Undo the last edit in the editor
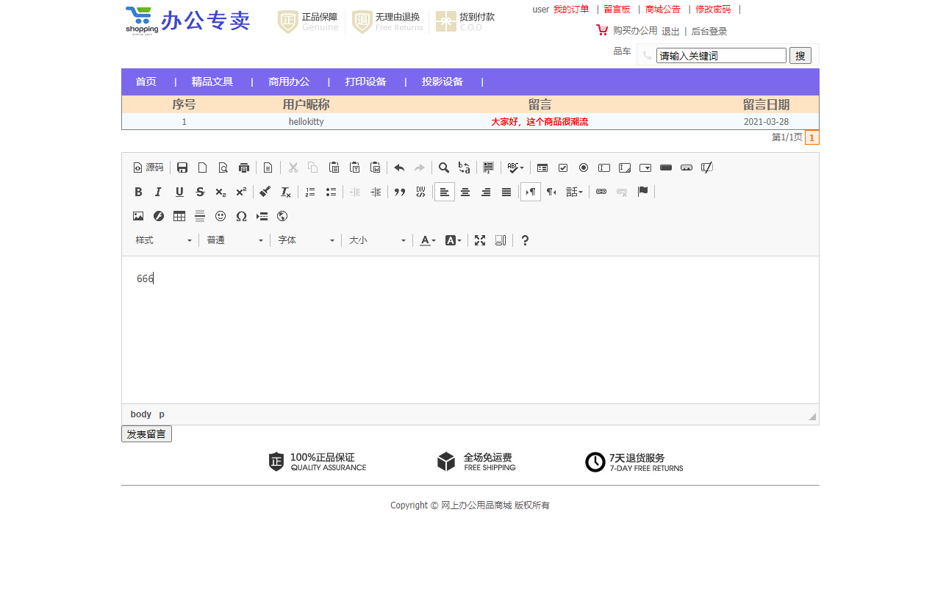 coord(399,168)
